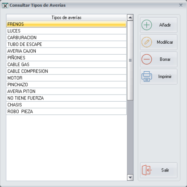Click the scrollbar down arrow
The height and width of the screenshot is (187, 187).
coord(130,177)
